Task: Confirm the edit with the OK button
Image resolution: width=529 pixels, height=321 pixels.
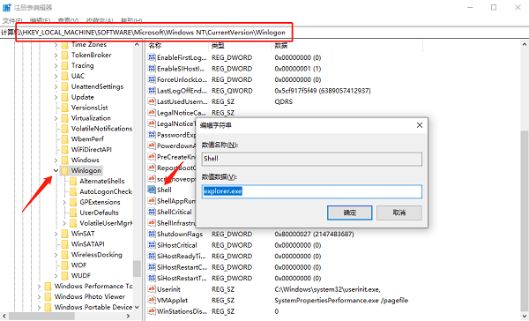Action: 350,213
